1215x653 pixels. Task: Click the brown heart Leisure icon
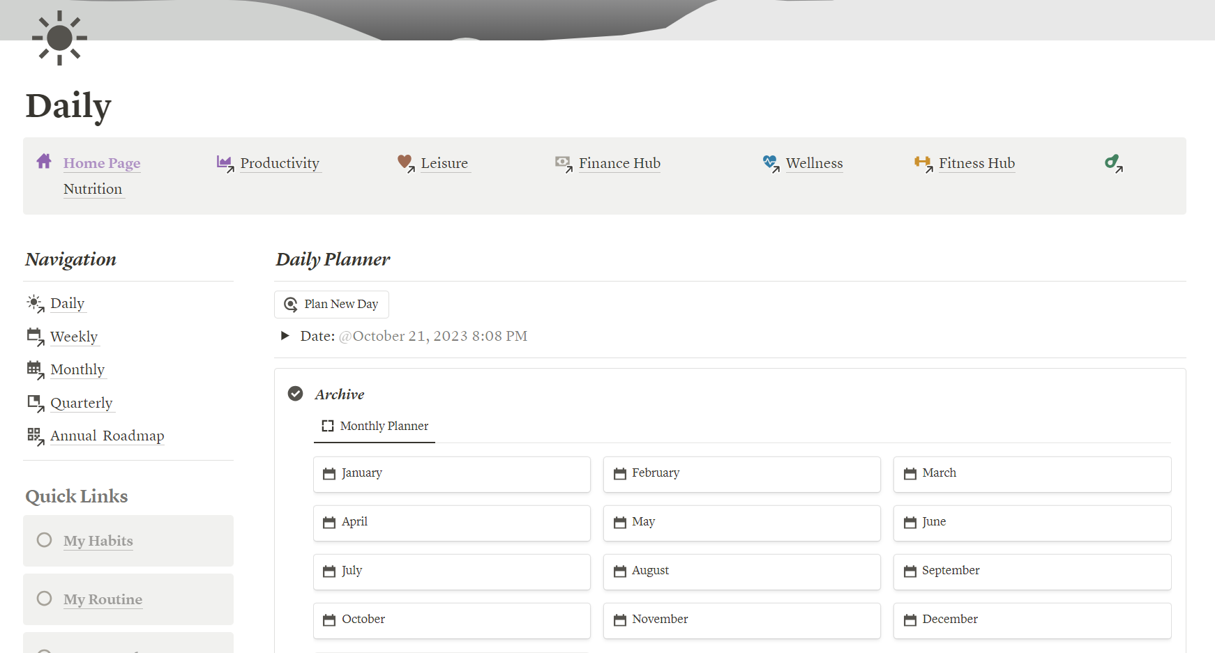(405, 164)
